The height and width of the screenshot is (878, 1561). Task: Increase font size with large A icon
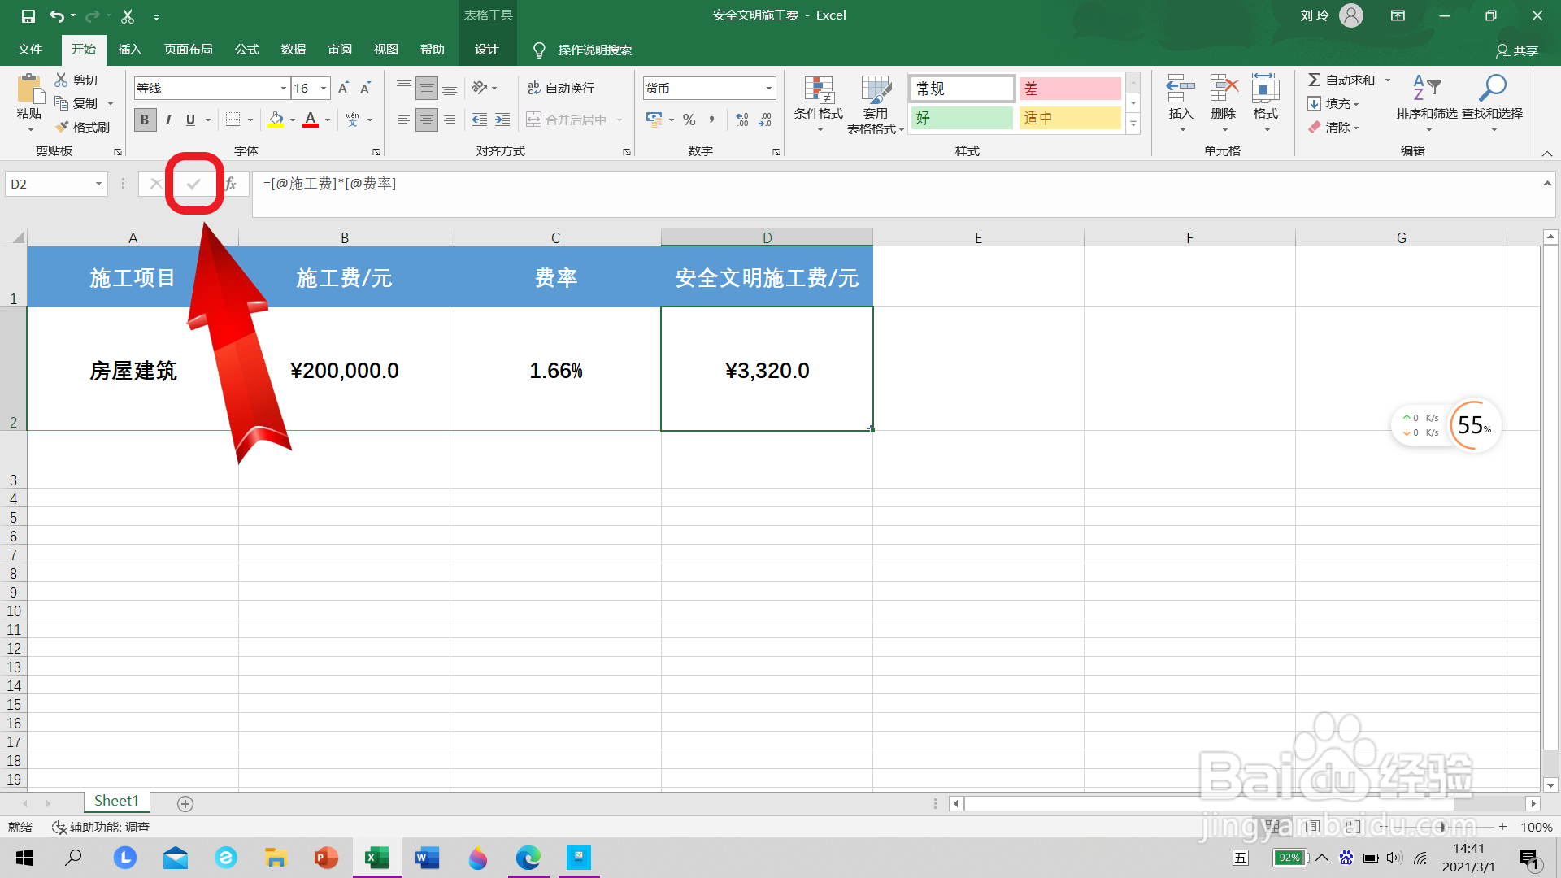[343, 88]
